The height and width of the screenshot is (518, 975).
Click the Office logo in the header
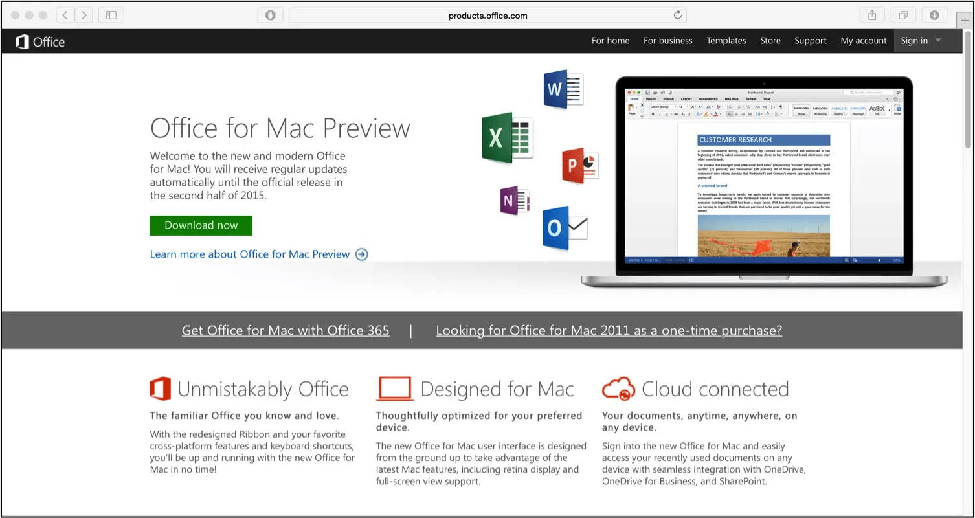(40, 42)
